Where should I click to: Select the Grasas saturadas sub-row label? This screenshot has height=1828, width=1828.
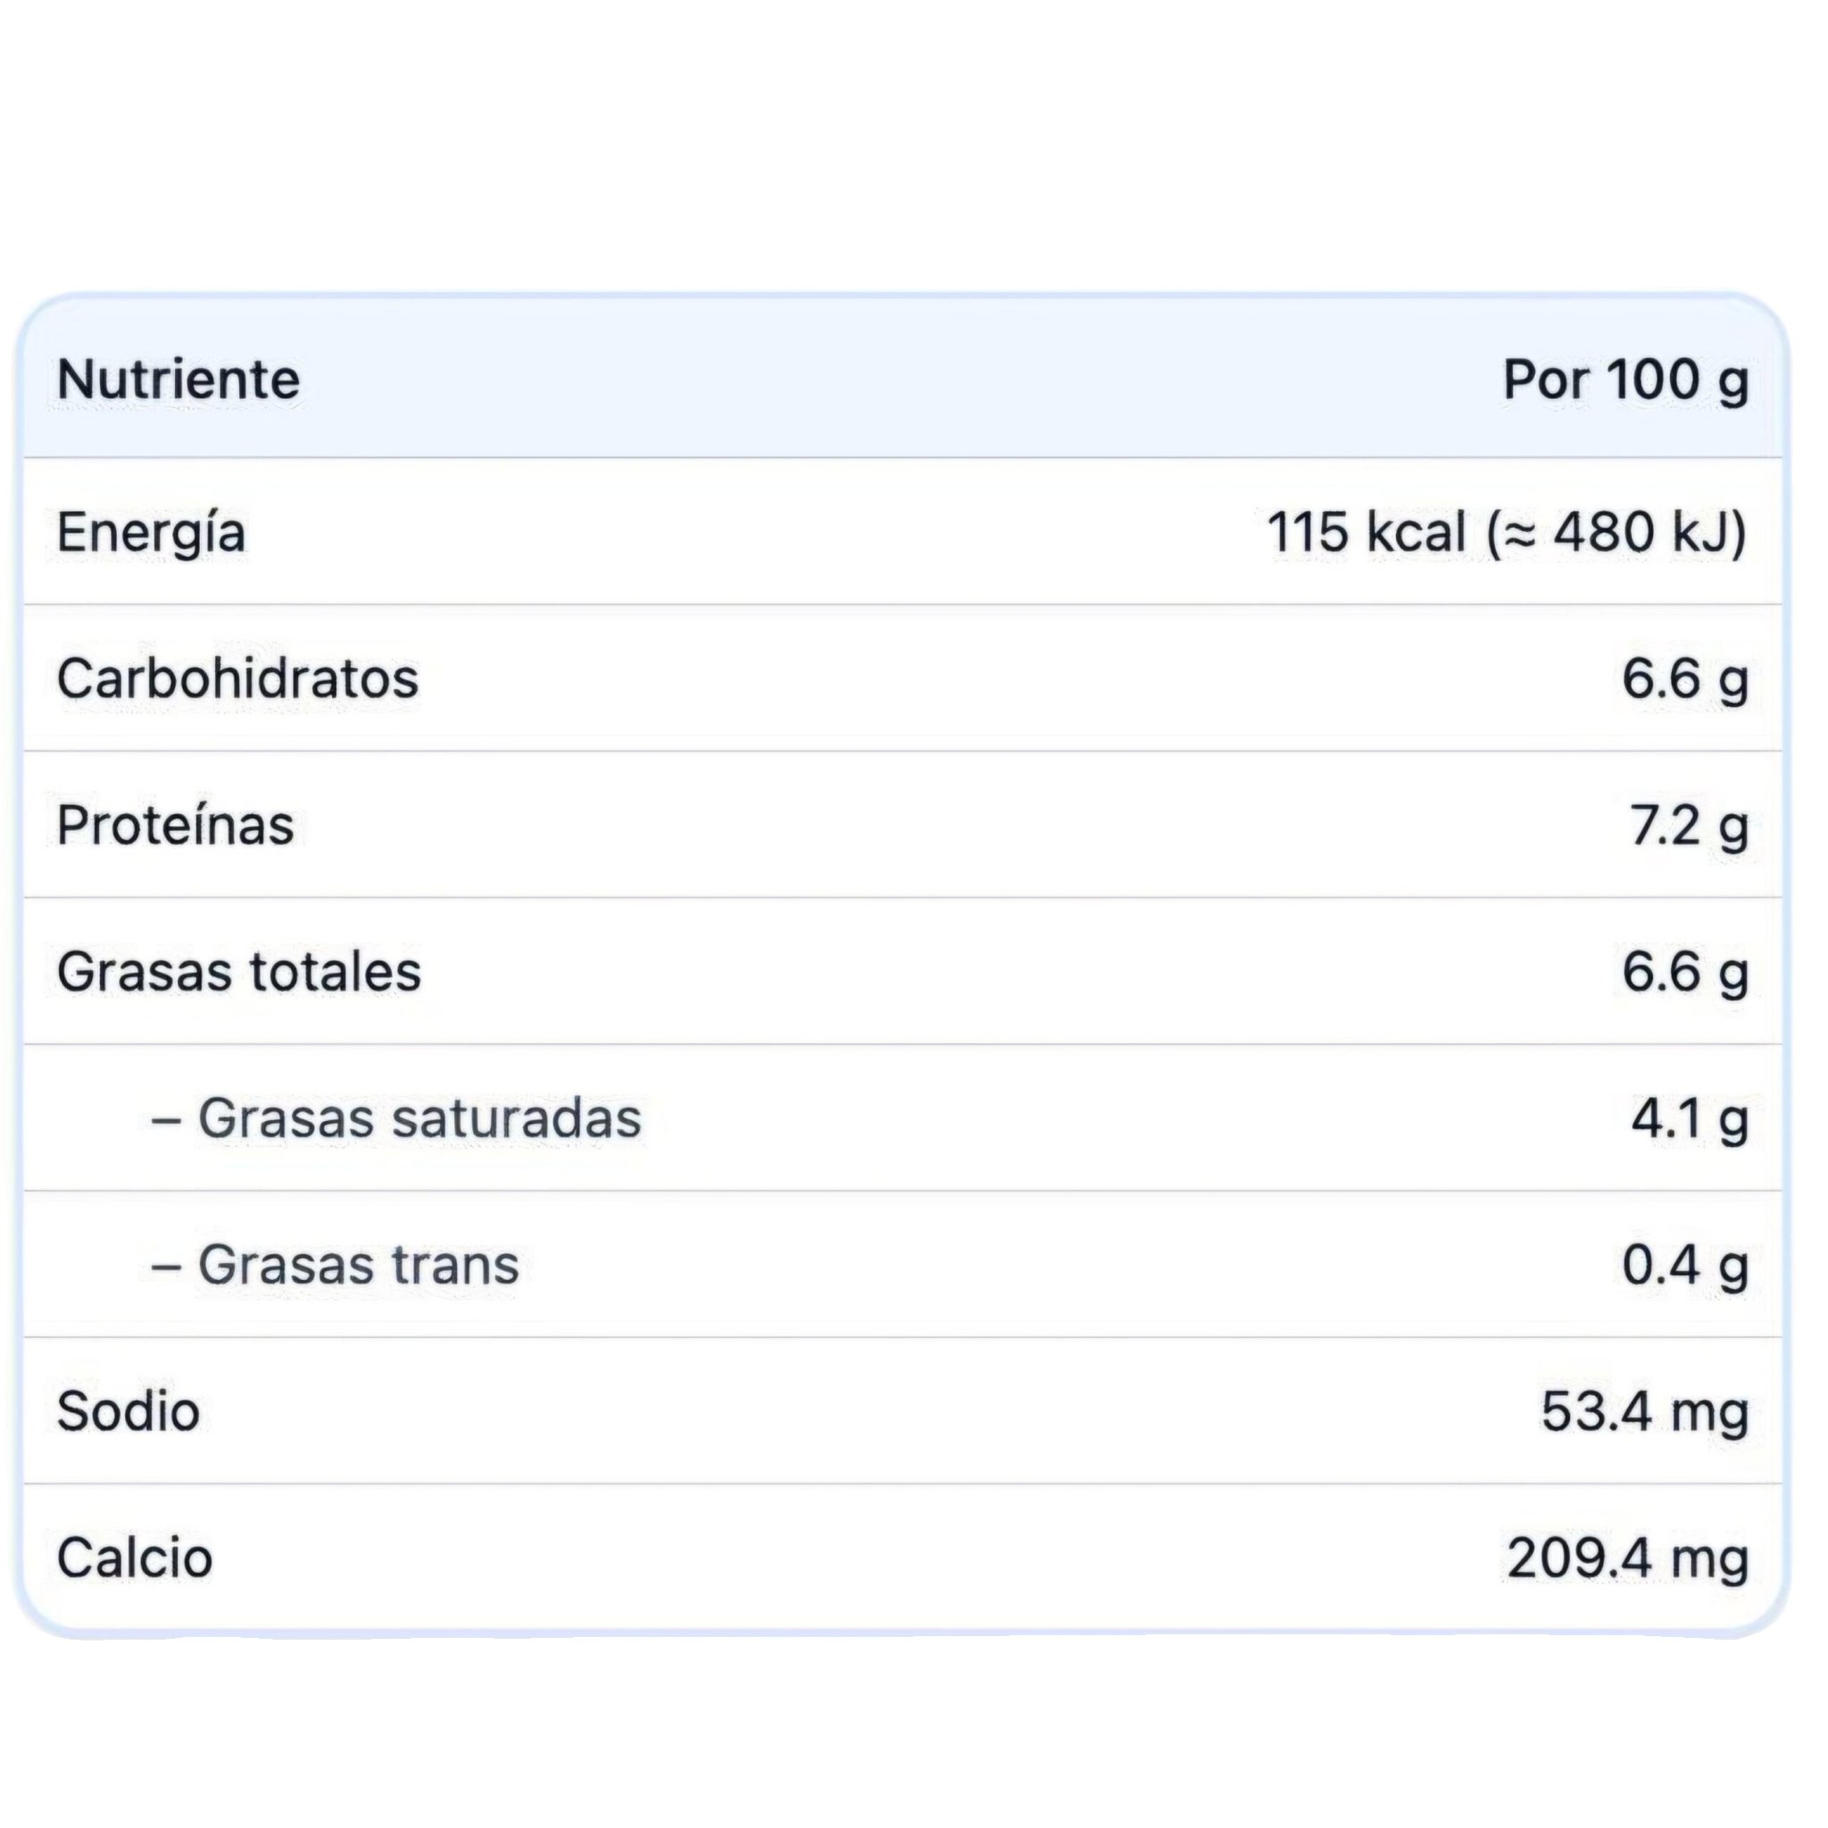pyautogui.click(x=420, y=1118)
